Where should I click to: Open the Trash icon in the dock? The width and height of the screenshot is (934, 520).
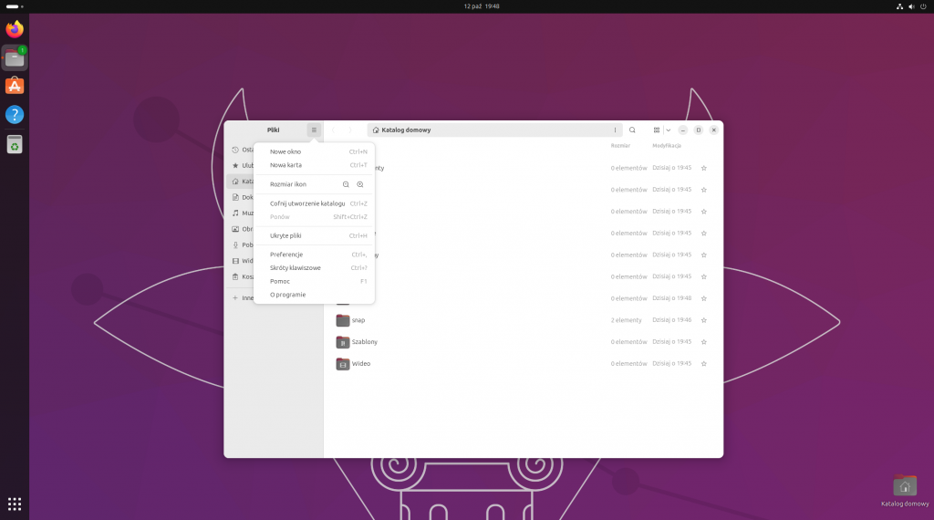15,144
